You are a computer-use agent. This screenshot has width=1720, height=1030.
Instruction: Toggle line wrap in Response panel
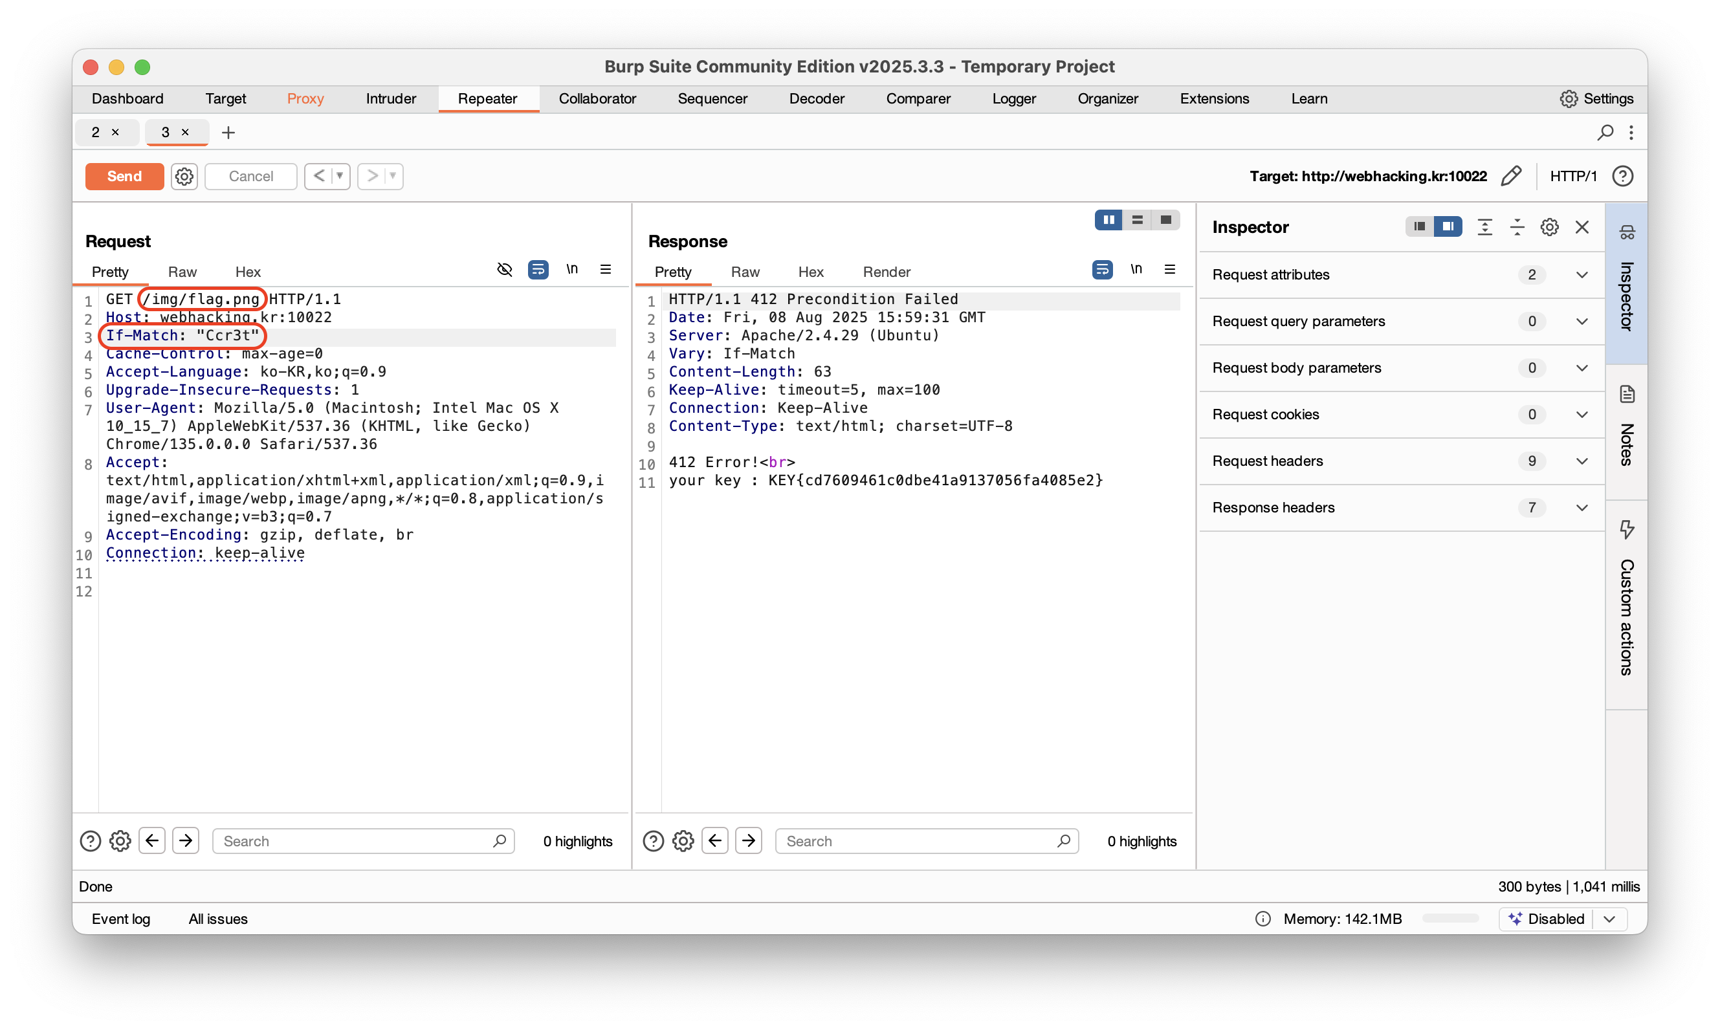1101,269
